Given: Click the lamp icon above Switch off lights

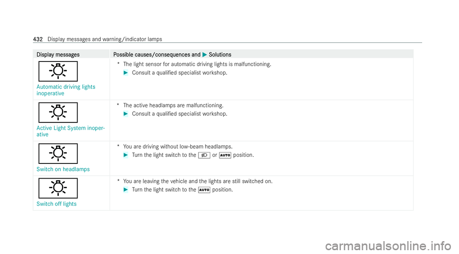Looking at the screenshot, I should (58, 188).
